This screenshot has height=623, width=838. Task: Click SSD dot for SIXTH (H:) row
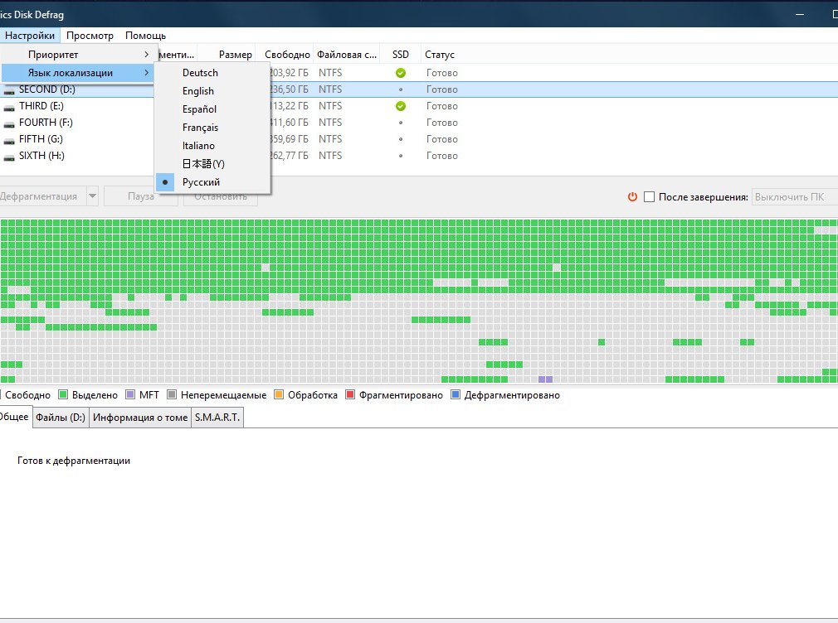tap(401, 156)
